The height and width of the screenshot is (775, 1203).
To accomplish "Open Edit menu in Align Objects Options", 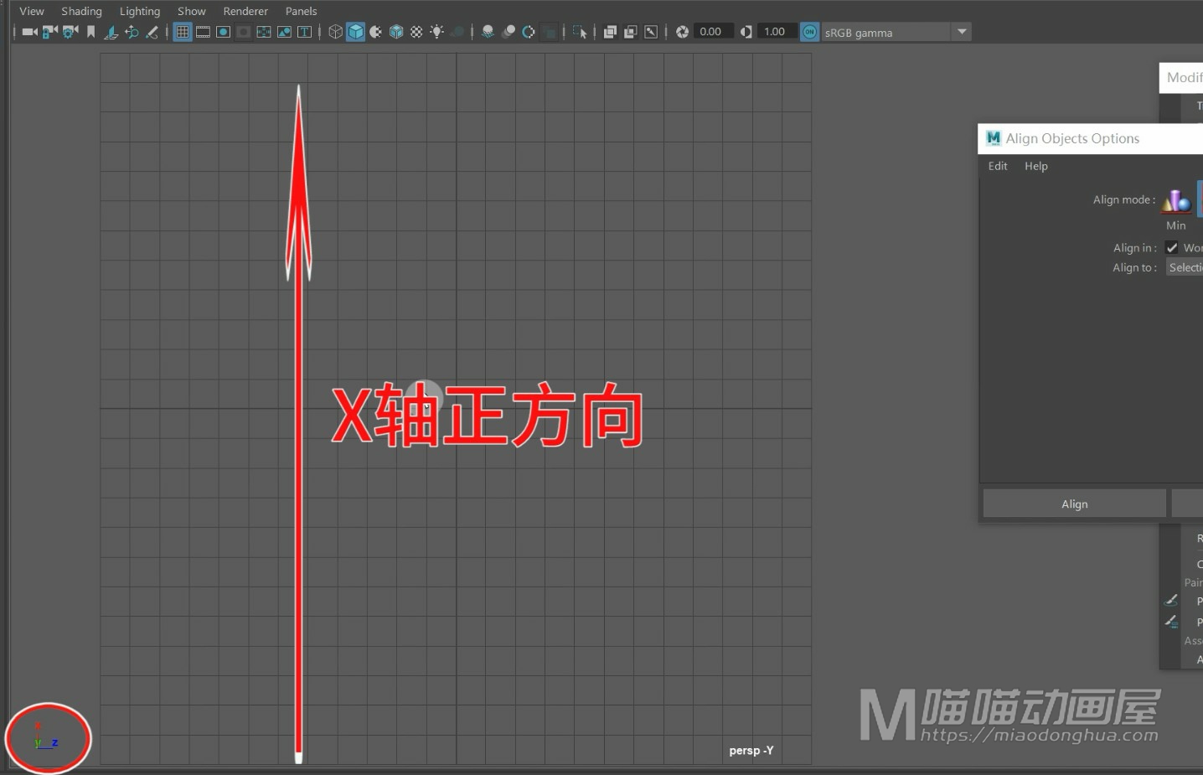I will click(998, 166).
